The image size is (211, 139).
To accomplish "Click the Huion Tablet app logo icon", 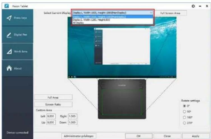I will [x=6, y=6].
